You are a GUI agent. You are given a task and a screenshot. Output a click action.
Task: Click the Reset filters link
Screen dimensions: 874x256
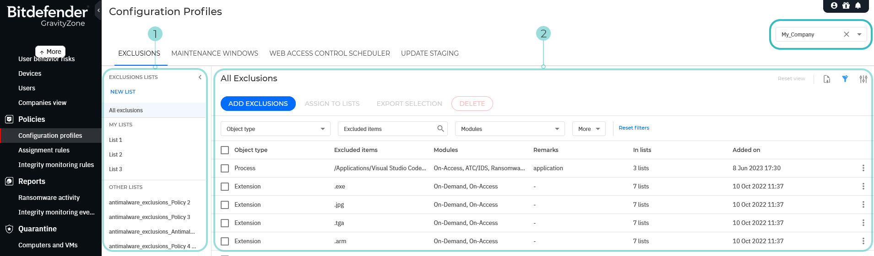[634, 128]
